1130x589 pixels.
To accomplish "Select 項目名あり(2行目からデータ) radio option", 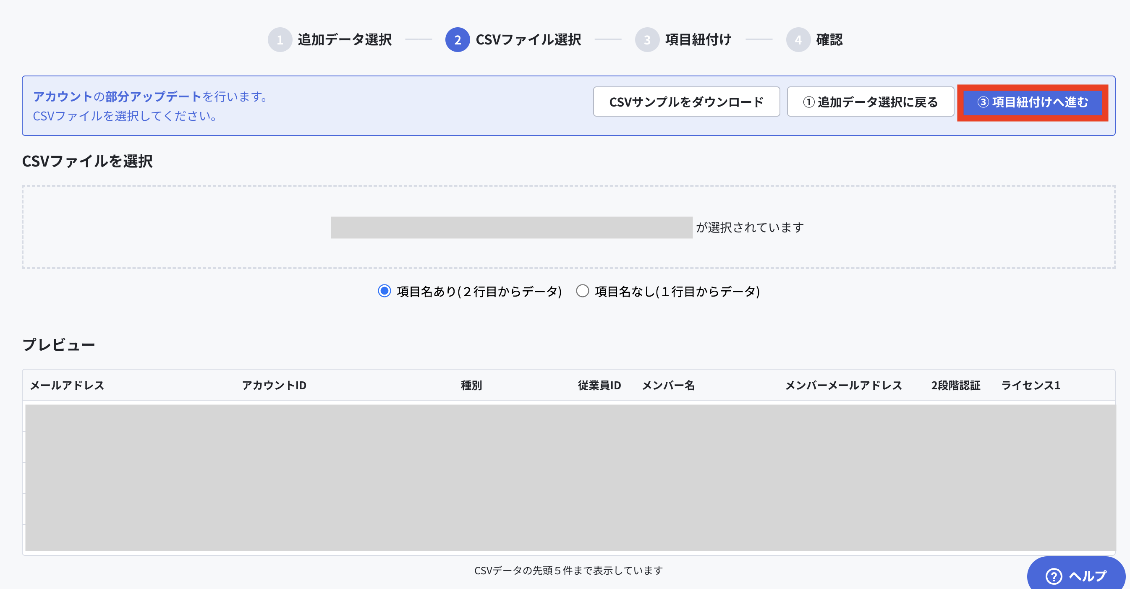I will 384,291.
